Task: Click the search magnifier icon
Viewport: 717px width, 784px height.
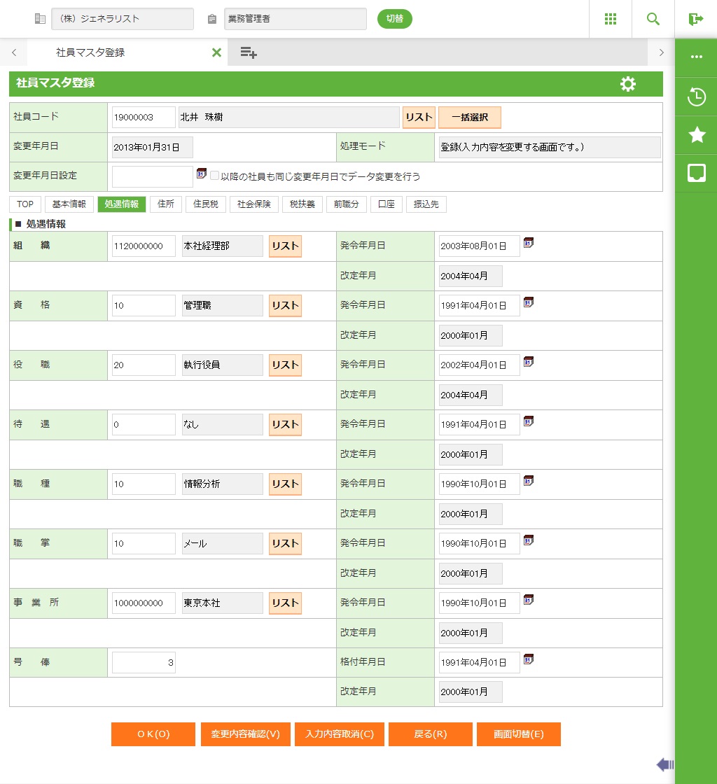Action: pos(653,19)
